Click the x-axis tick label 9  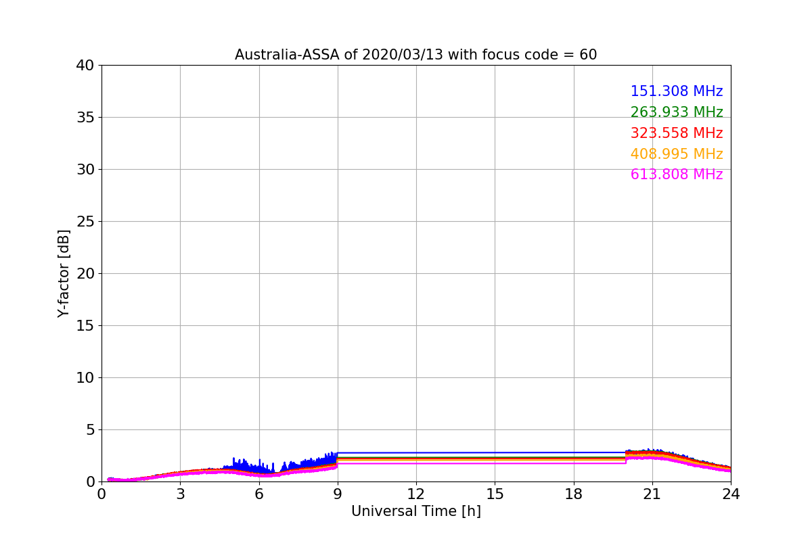pos(338,494)
